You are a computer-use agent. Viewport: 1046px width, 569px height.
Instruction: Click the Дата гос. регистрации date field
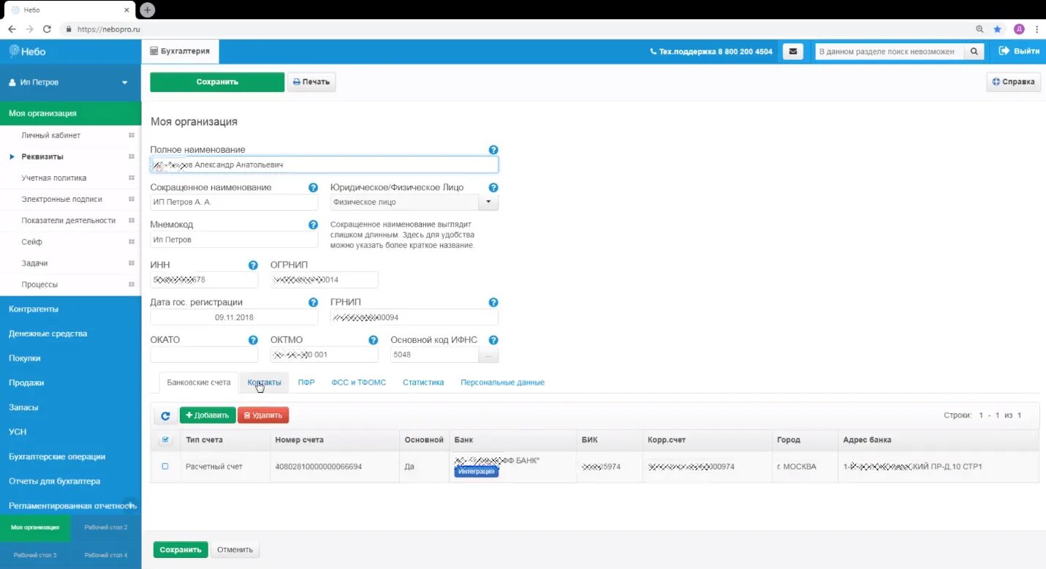234,317
